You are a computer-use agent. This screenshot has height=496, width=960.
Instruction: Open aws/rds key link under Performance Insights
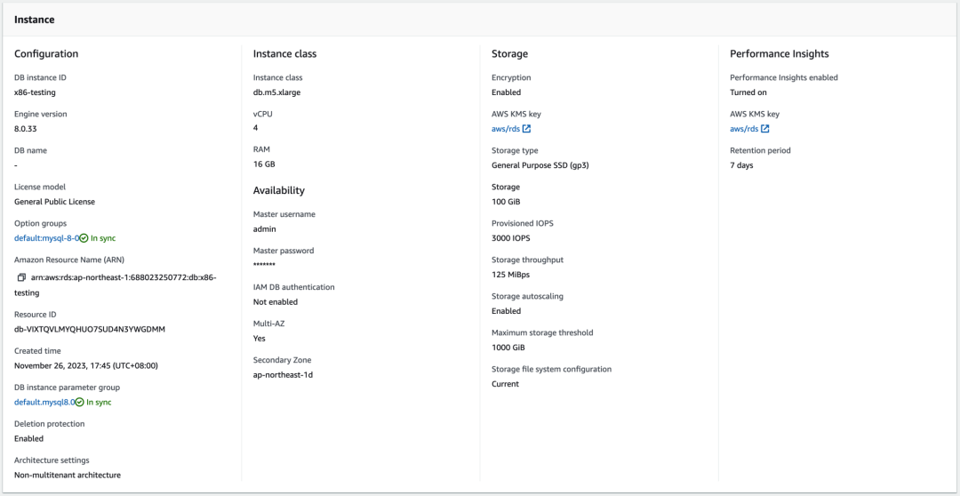(744, 129)
